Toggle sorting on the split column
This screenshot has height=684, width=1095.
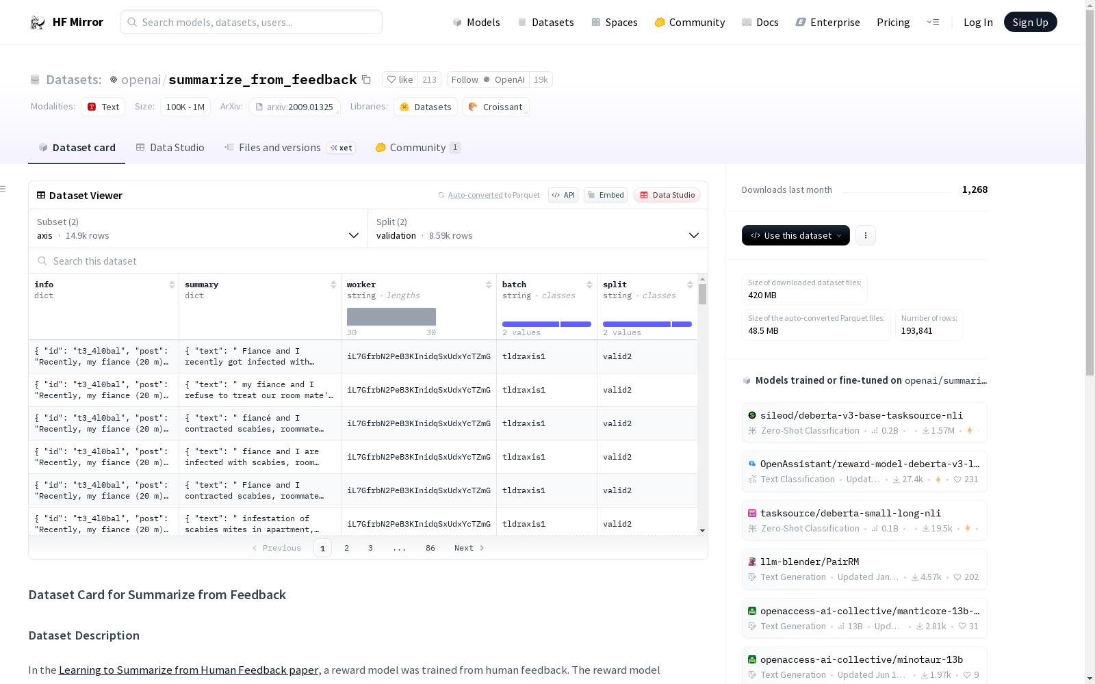pyautogui.click(x=690, y=285)
